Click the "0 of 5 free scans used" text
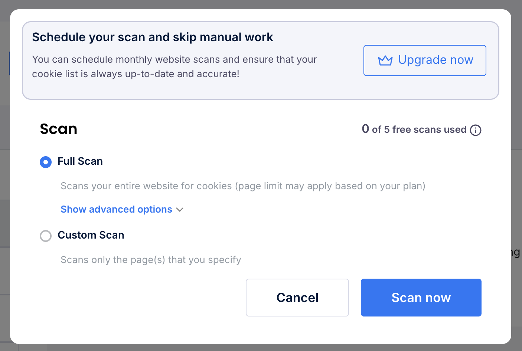The image size is (522, 351). coord(414,129)
